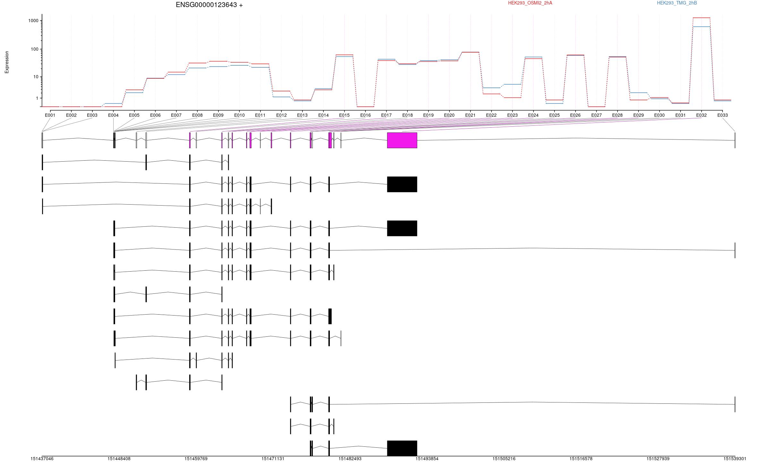Click genomic coordinate 151527939
This screenshot has height=465, width=770.
(658, 459)
